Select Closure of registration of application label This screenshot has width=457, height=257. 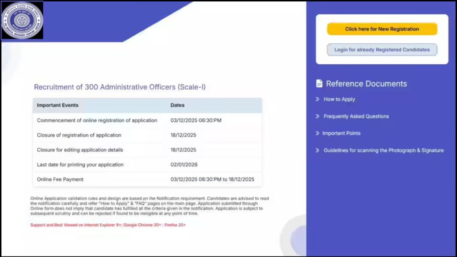point(79,135)
